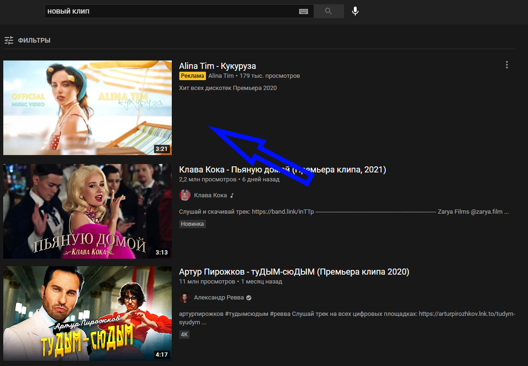Open title Клава Кока - Пьяную домой

point(283,170)
